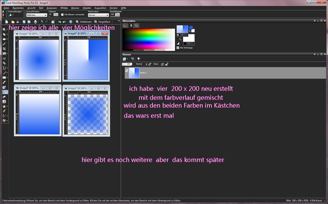Open the Ebenen menu
328x204 pixels.
(x=75, y=8)
